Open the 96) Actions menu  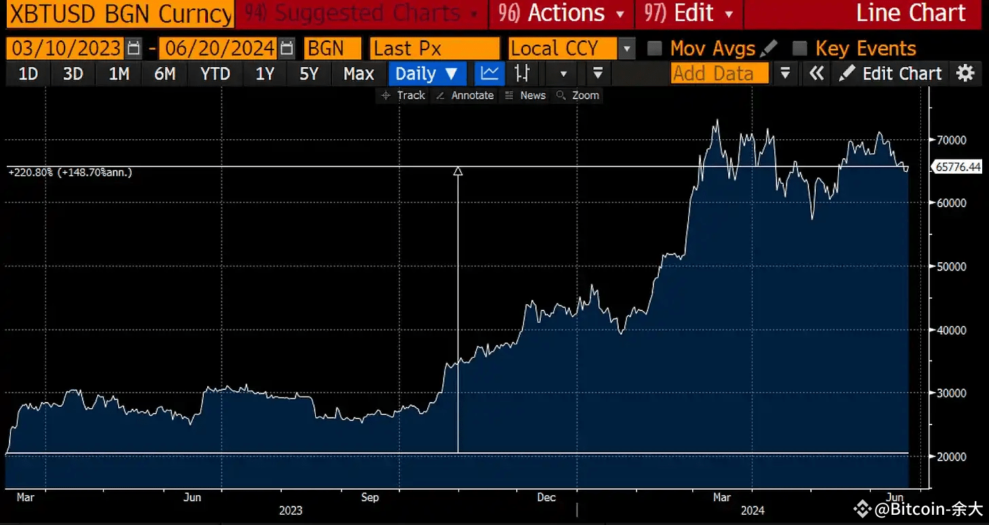[561, 13]
